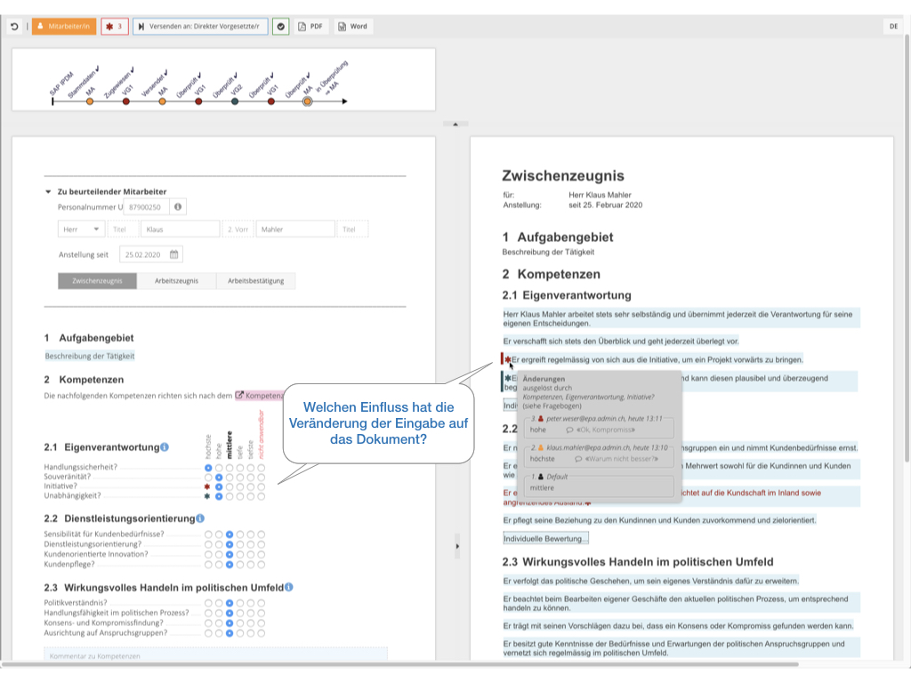Click red asterisk next to Initiative row
Viewport: 911px width, 683px height.
point(206,486)
